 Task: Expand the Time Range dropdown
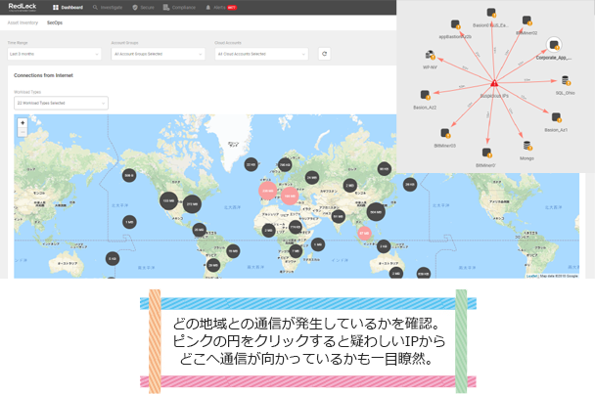coord(54,54)
